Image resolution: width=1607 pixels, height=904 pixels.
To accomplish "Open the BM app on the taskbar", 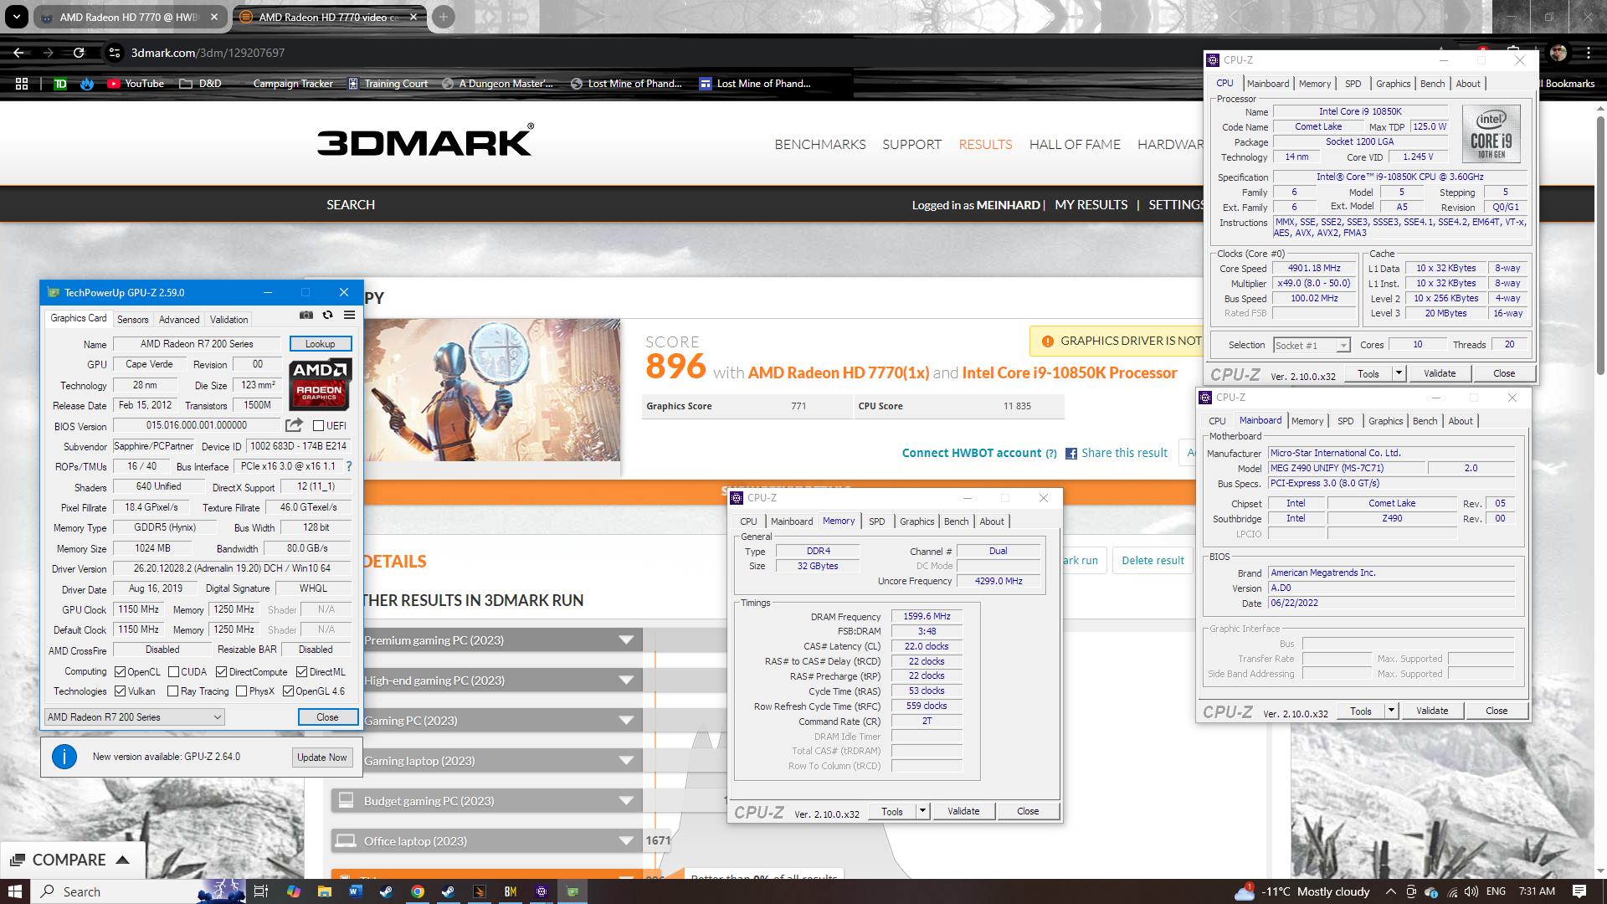I will tap(511, 891).
